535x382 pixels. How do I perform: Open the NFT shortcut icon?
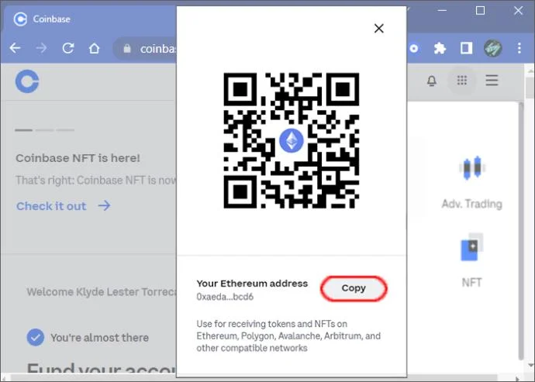[x=472, y=247]
